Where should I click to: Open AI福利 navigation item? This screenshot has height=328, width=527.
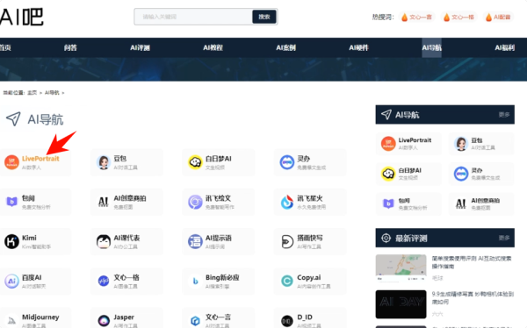[x=505, y=47]
